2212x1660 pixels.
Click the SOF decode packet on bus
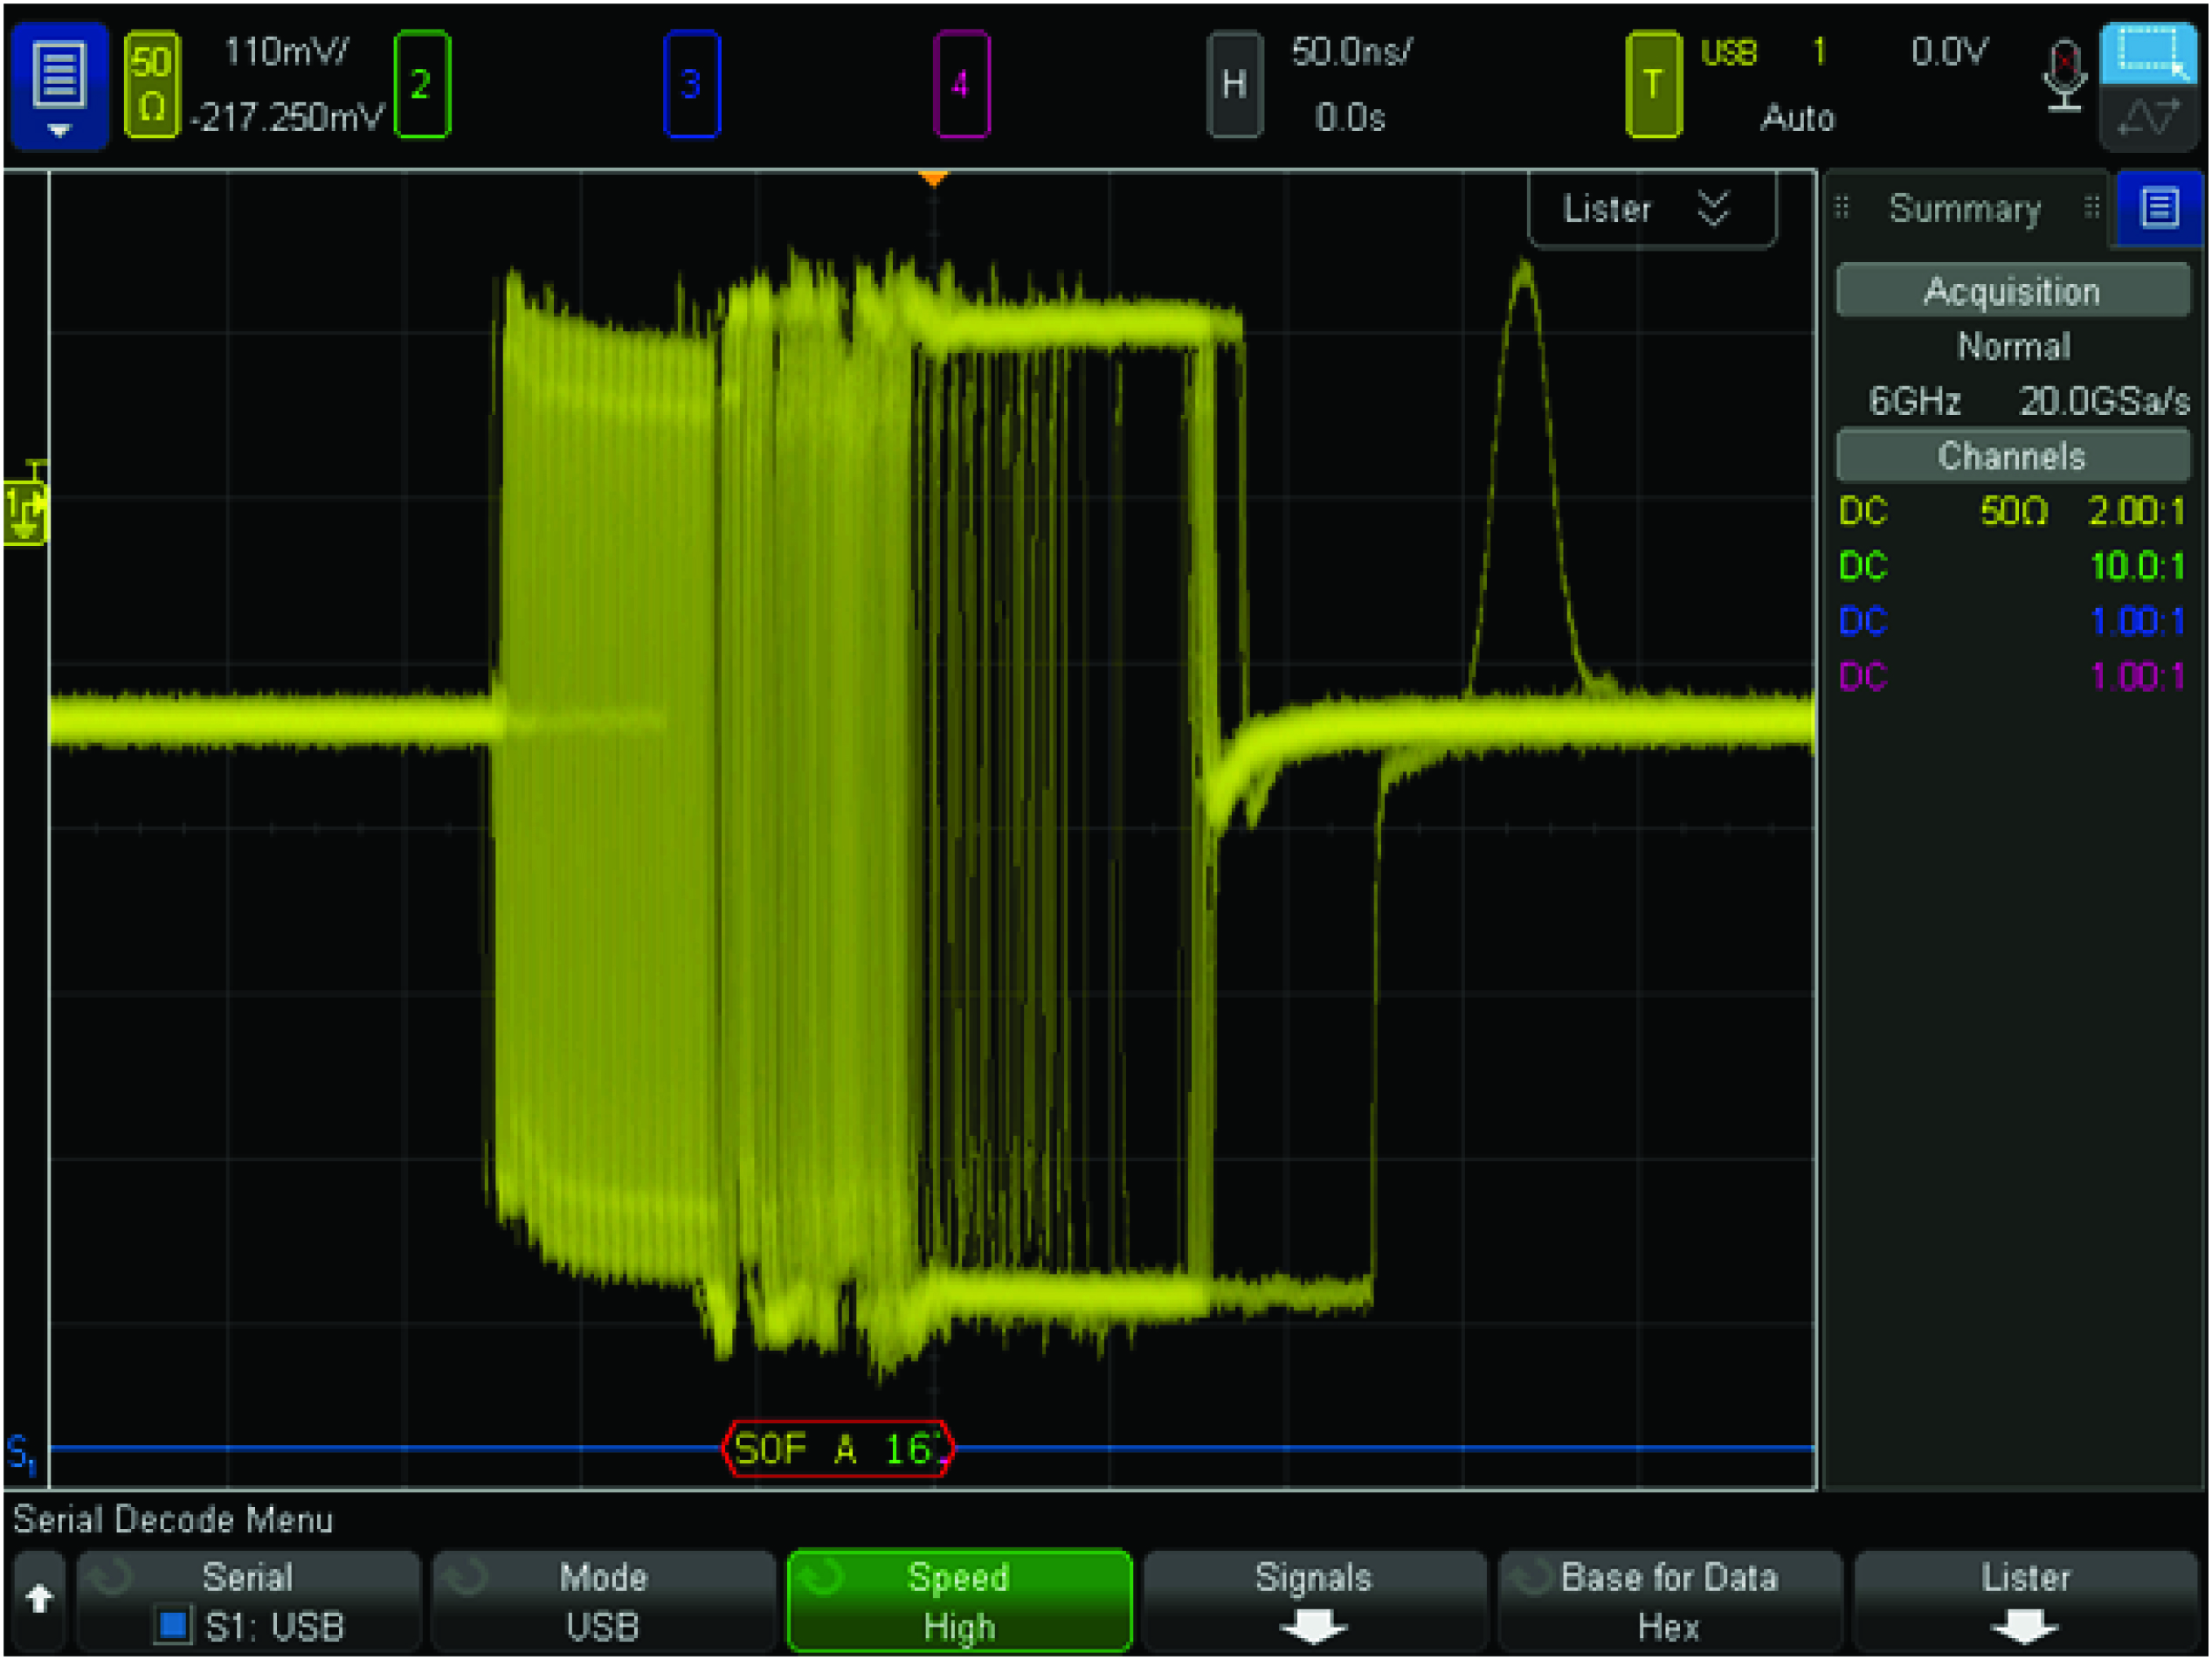click(x=838, y=1448)
